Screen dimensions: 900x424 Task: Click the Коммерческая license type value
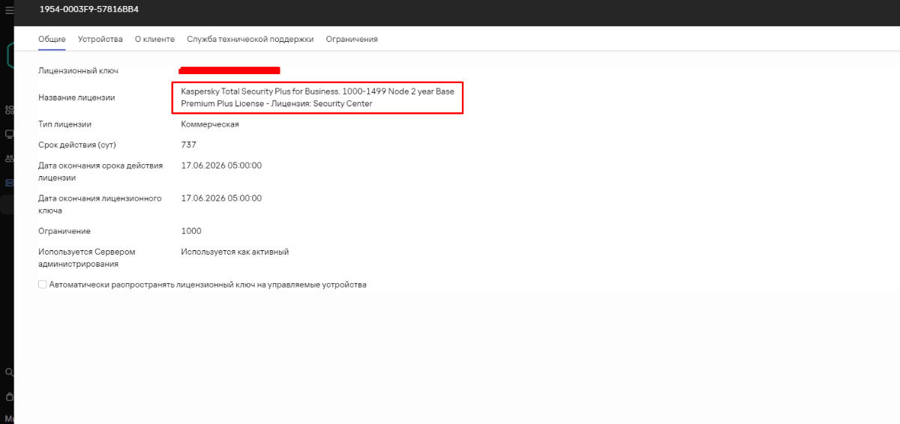tap(210, 124)
